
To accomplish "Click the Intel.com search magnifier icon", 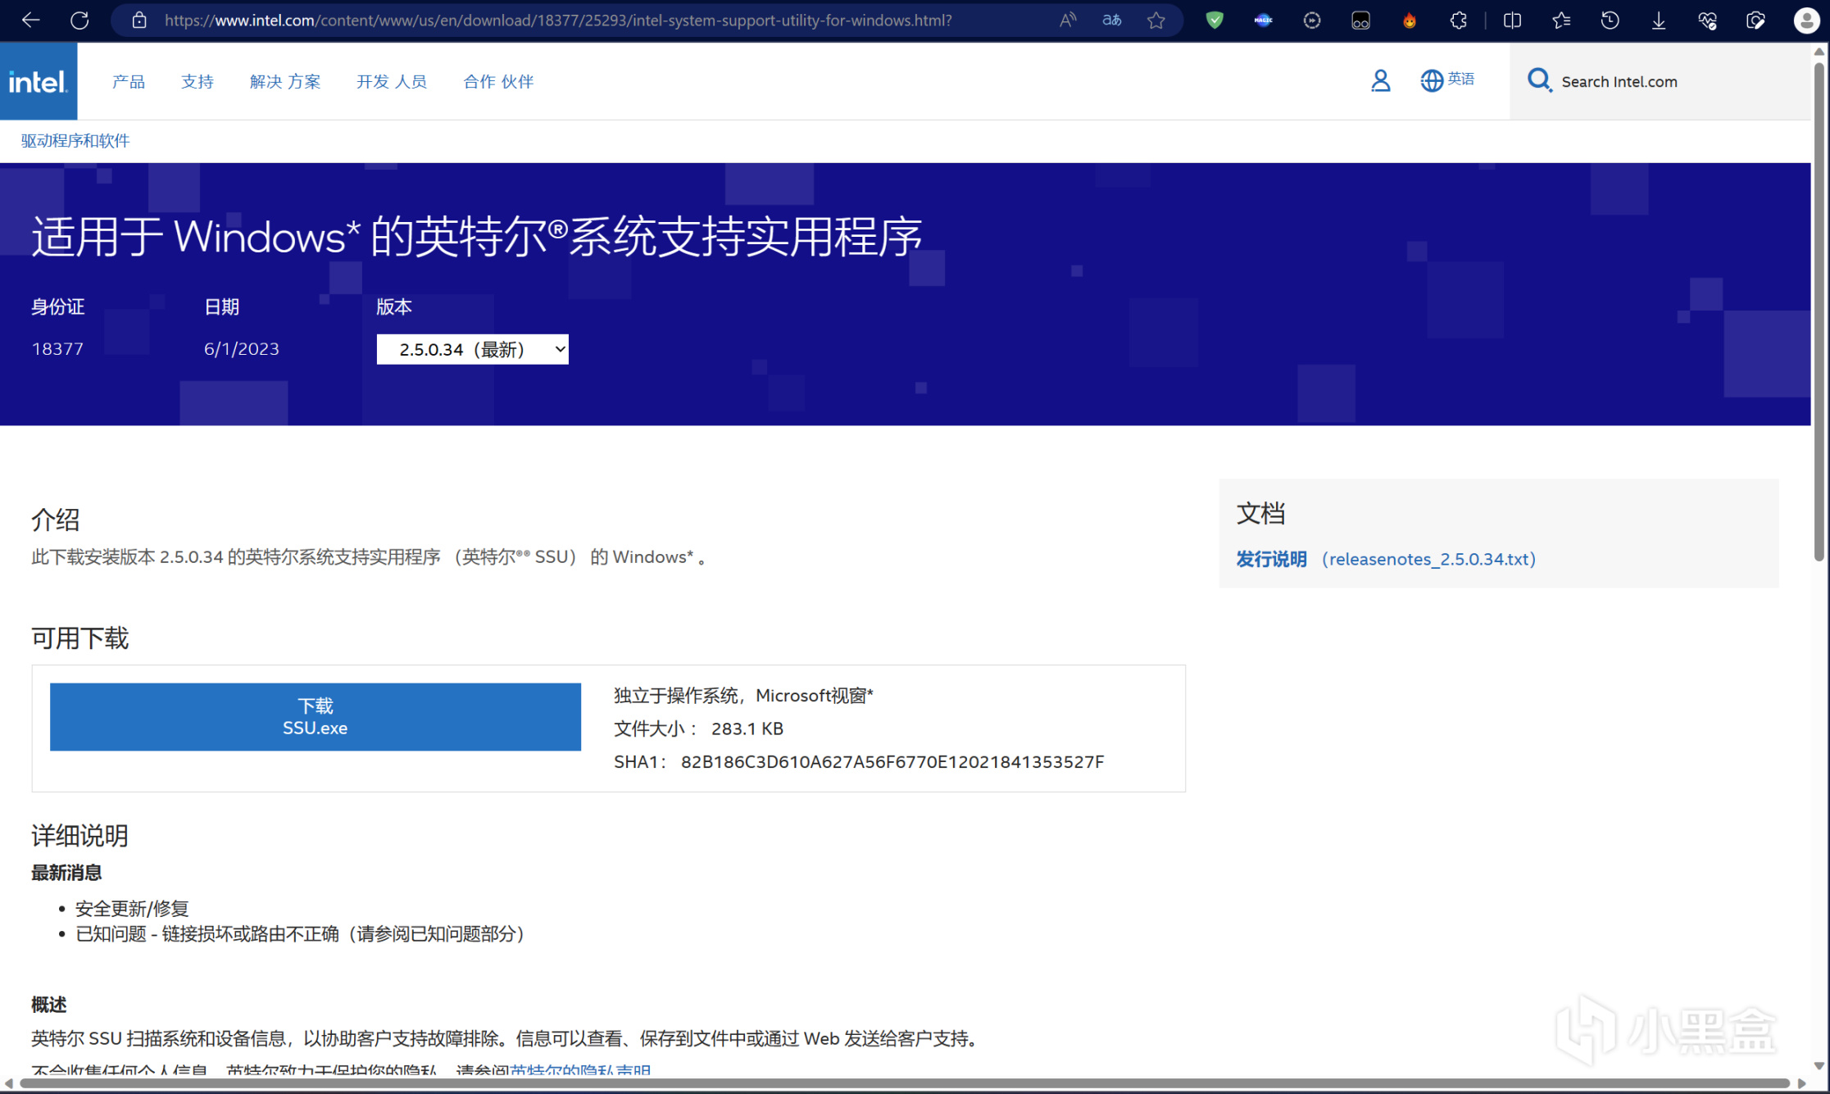I will 1539,80.
